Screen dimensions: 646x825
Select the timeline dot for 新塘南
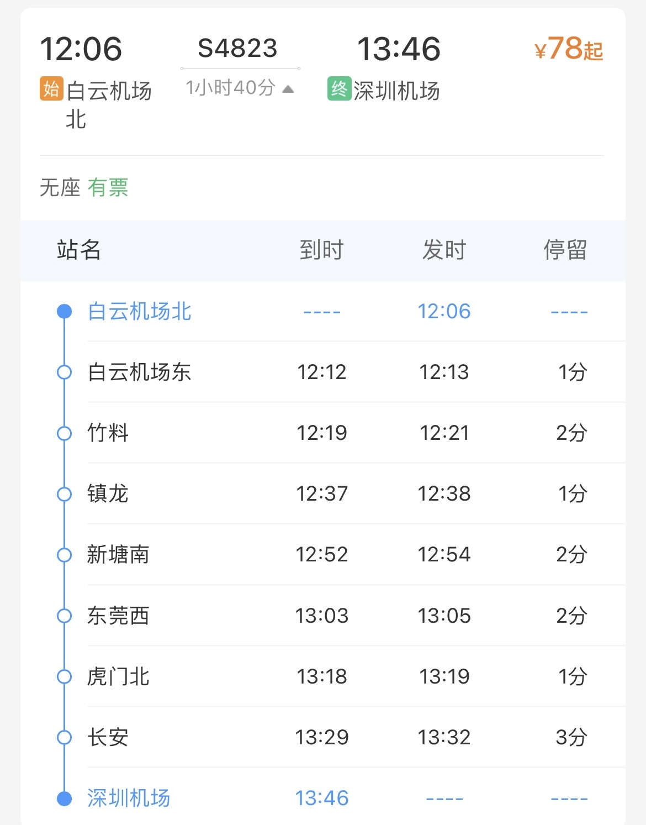[65, 555]
